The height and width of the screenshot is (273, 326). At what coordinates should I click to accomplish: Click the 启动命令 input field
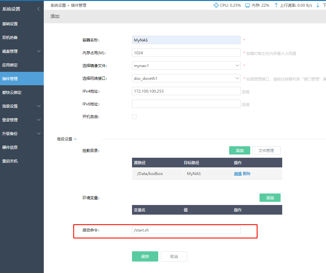click(x=186, y=230)
